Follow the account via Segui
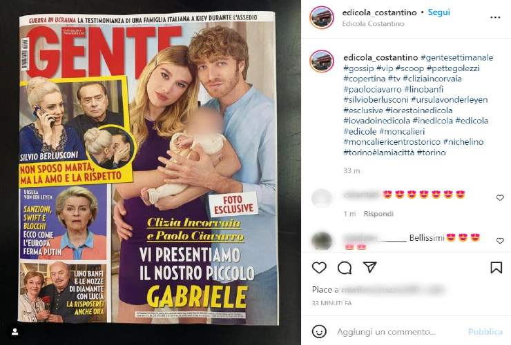Screen dimensions: 511x345 [x=438, y=12]
